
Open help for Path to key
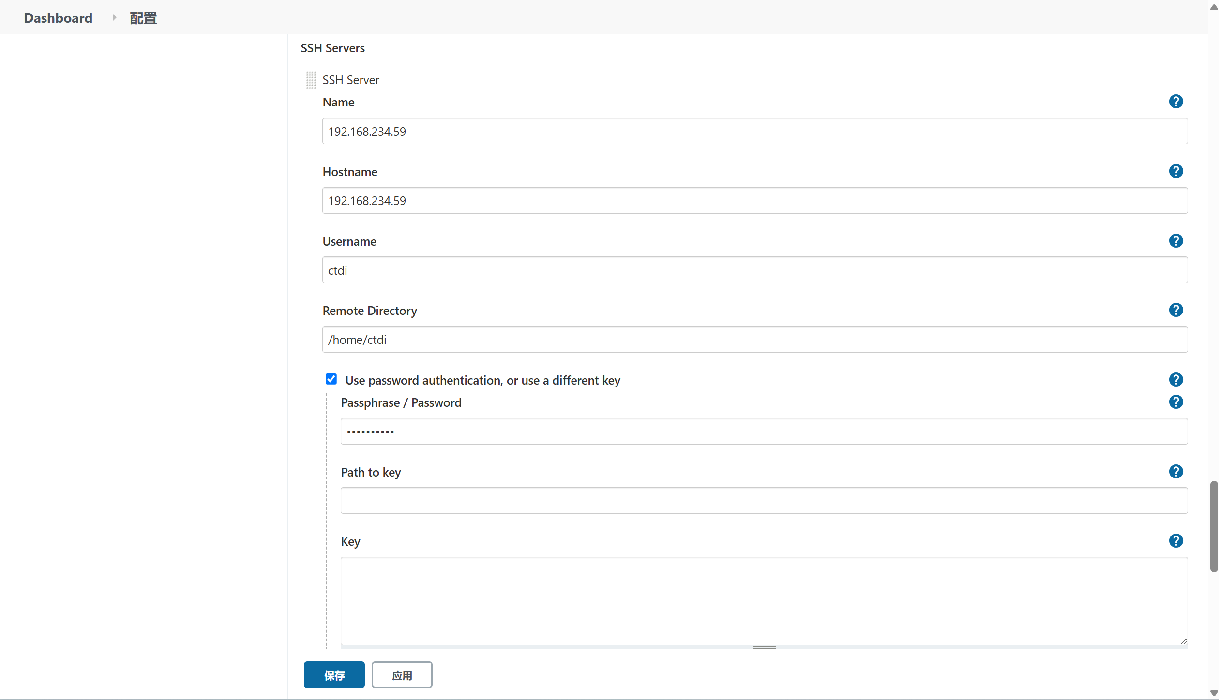tap(1175, 472)
